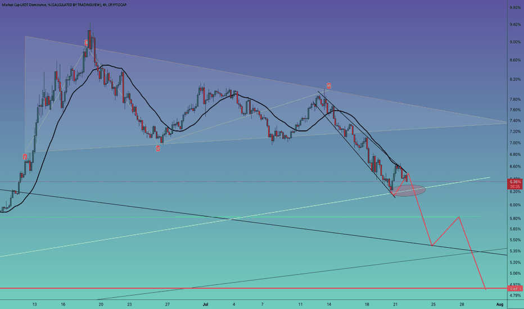Screen dimensions: 524x309
Task: Click the date label 20 on time axis
Action: click(x=101, y=305)
